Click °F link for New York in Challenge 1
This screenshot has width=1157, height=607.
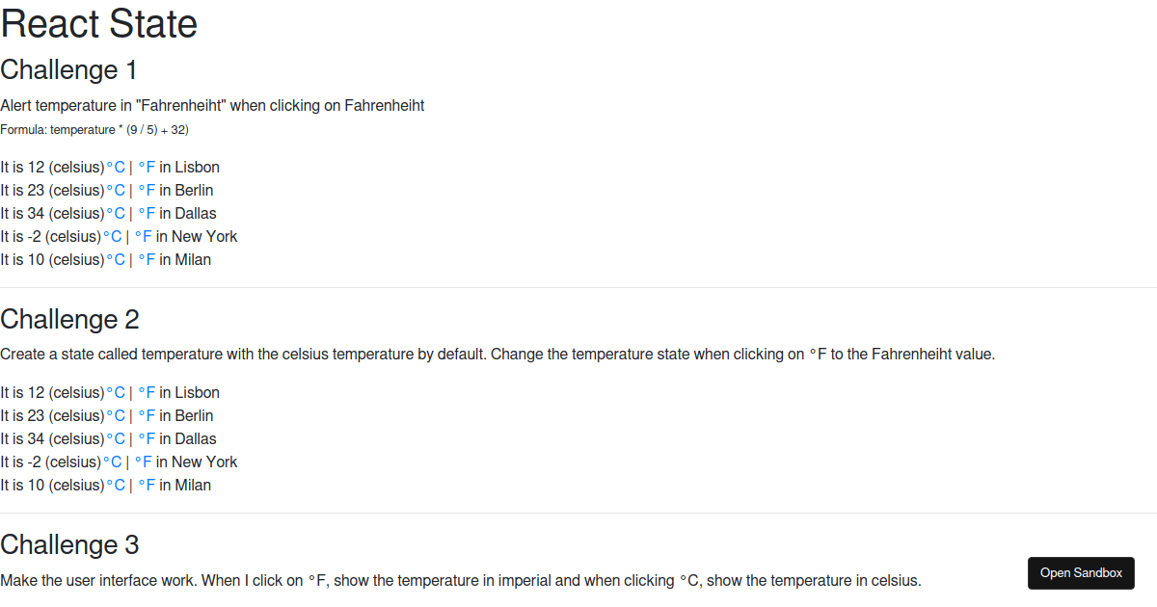(144, 236)
